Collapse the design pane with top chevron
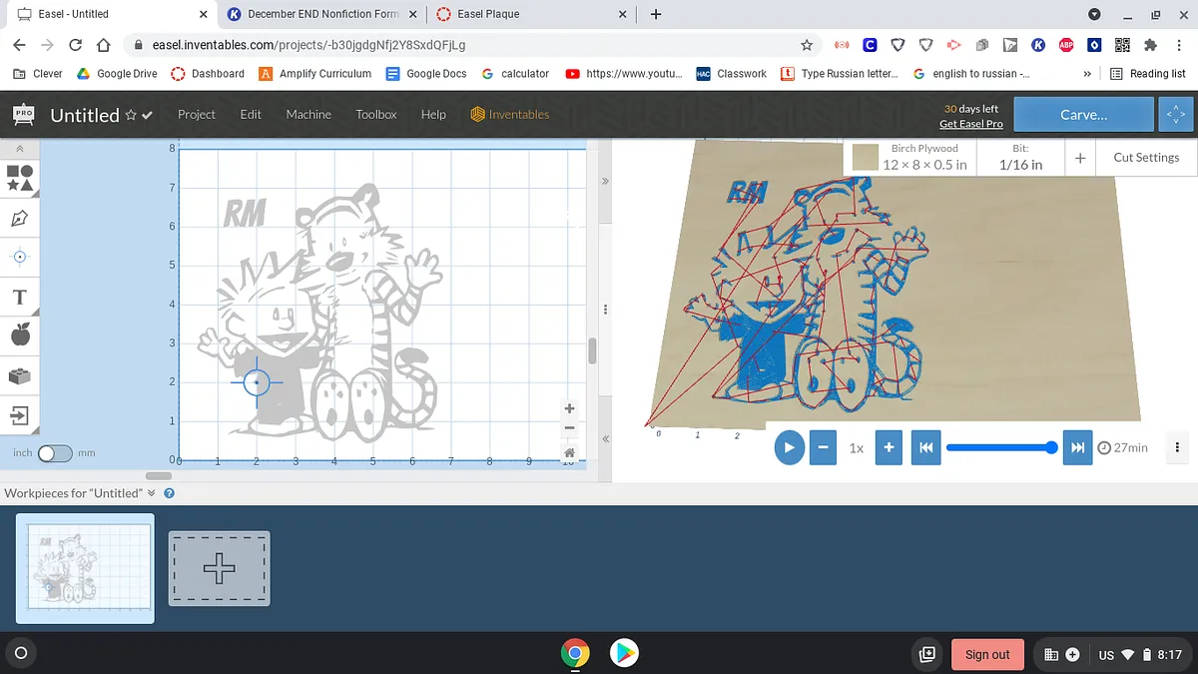Viewport: 1198px width, 674px height. coord(605,182)
